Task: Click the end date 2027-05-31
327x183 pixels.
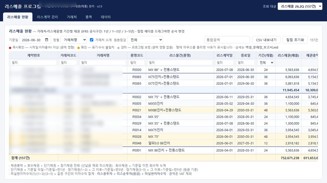Action: pyautogui.click(x=246, y=143)
